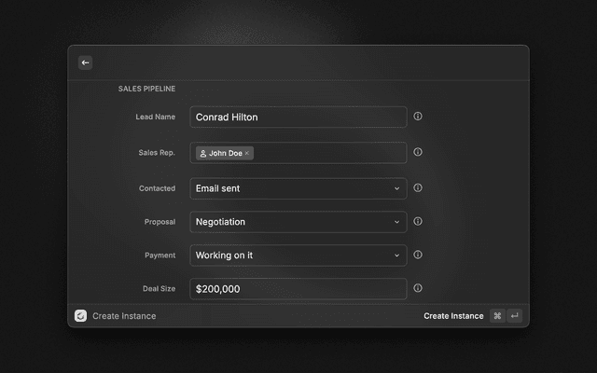View info tooltip icon for Payment
This screenshot has width=597, height=373.
click(x=418, y=255)
